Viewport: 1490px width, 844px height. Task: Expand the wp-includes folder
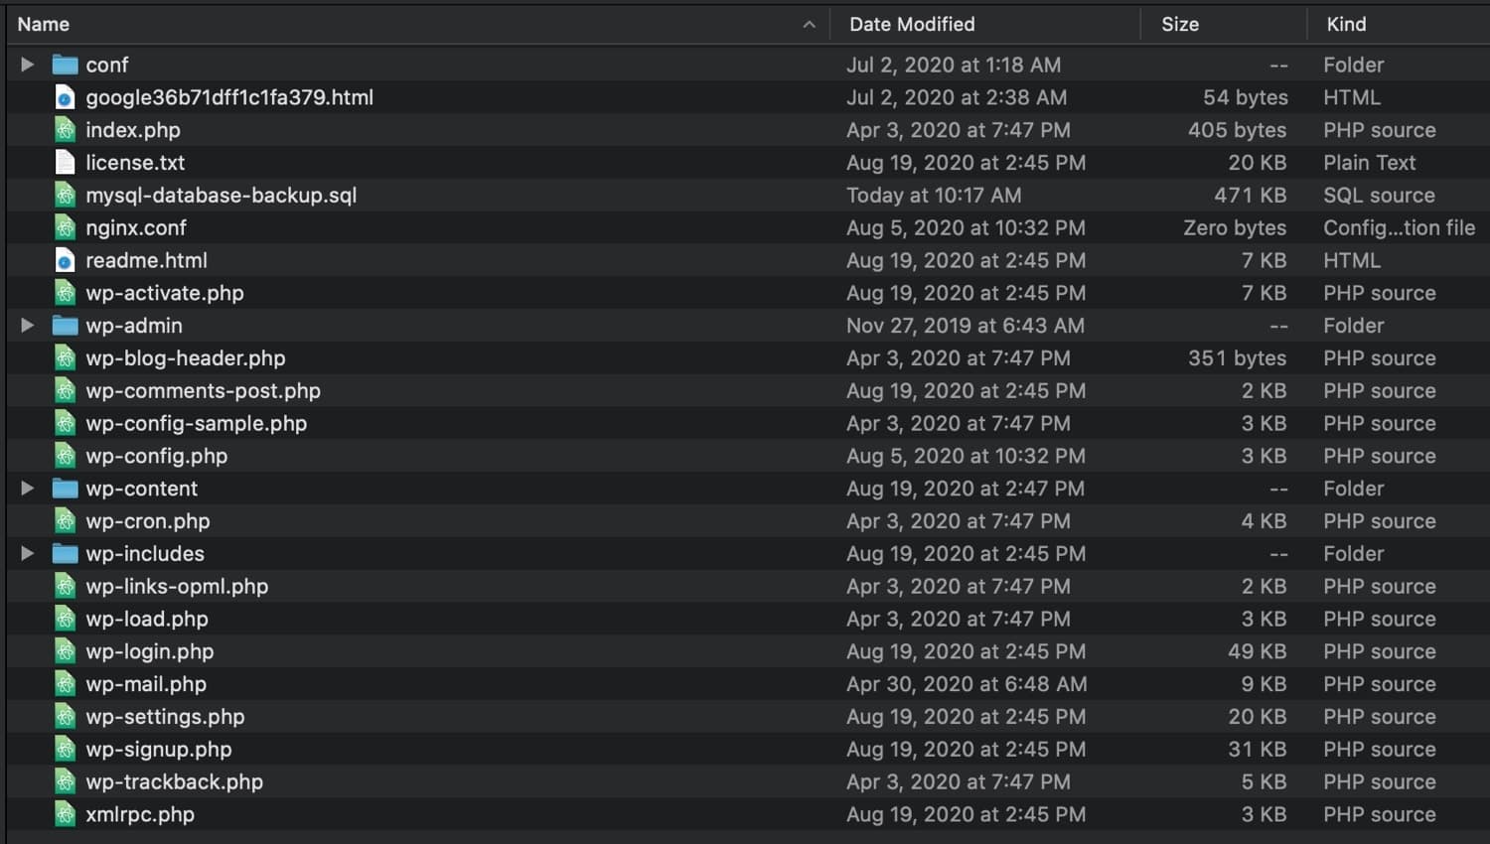coord(26,553)
